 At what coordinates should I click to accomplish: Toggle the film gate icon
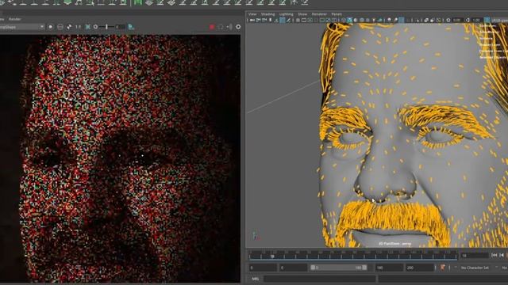[304, 20]
